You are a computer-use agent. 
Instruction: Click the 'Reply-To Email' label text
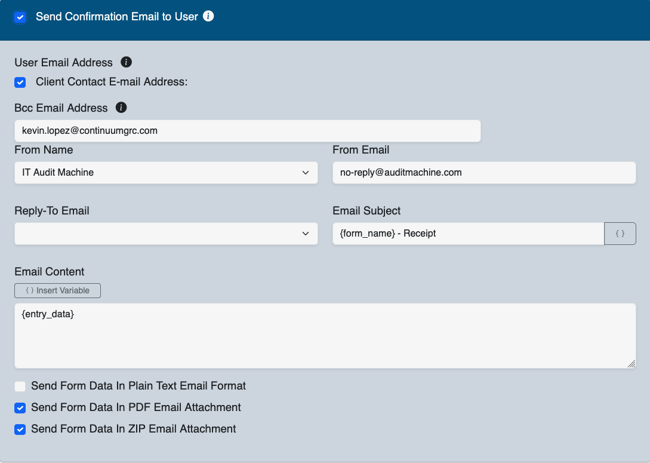pyautogui.click(x=52, y=211)
